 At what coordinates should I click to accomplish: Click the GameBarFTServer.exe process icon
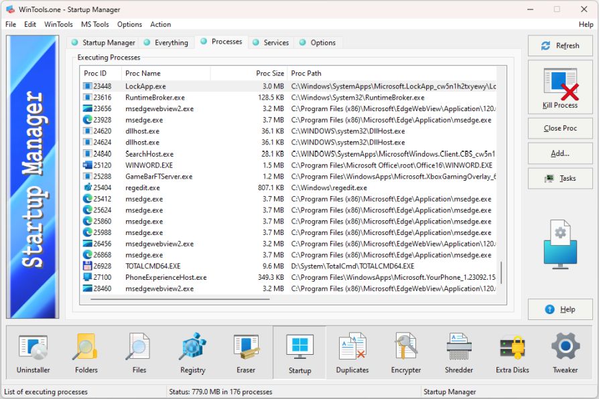pyautogui.click(x=88, y=176)
